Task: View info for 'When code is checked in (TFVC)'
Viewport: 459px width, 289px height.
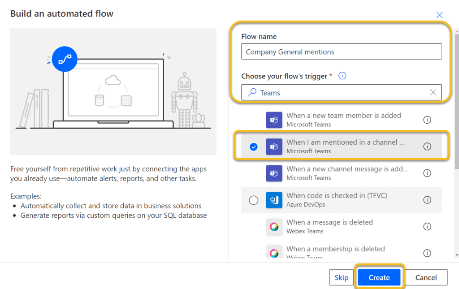Action: (427, 200)
